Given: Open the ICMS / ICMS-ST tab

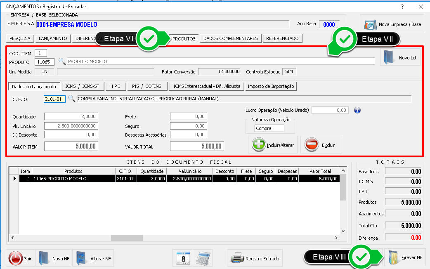Looking at the screenshot, I should pyautogui.click(x=82, y=86).
